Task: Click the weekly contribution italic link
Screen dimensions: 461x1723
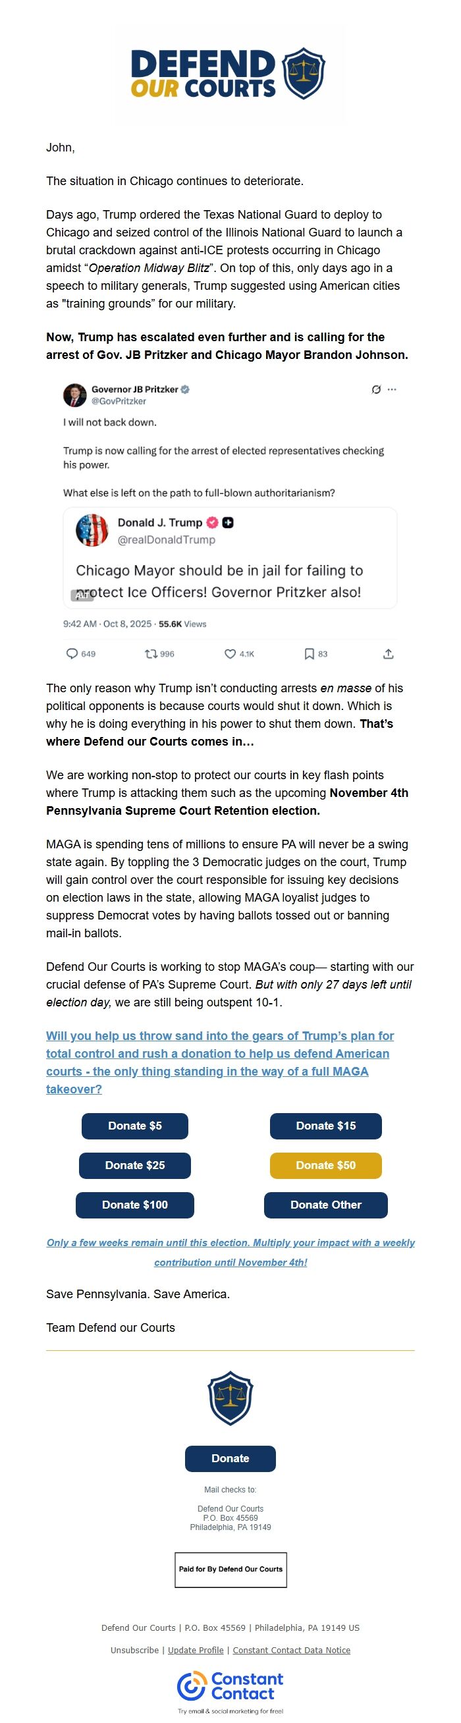Action: (x=230, y=1251)
